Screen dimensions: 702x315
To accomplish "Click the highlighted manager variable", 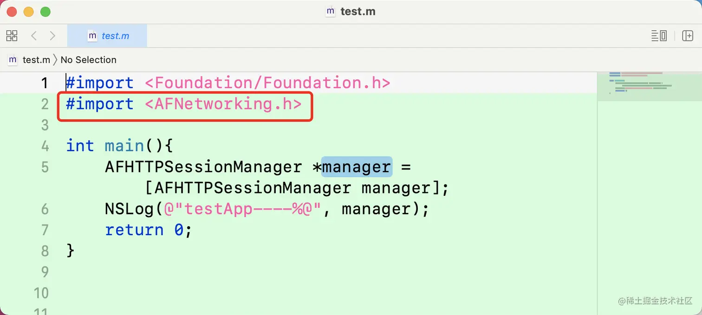I will 357,167.
